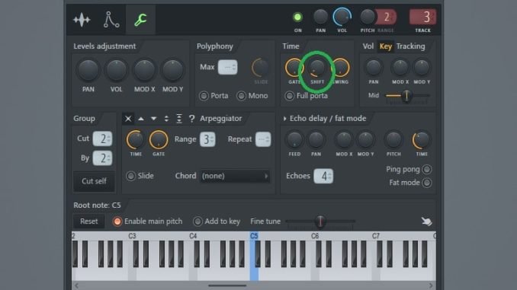The image size is (517, 290).
Task: Click the Echo TIME knob
Action: coord(422,140)
